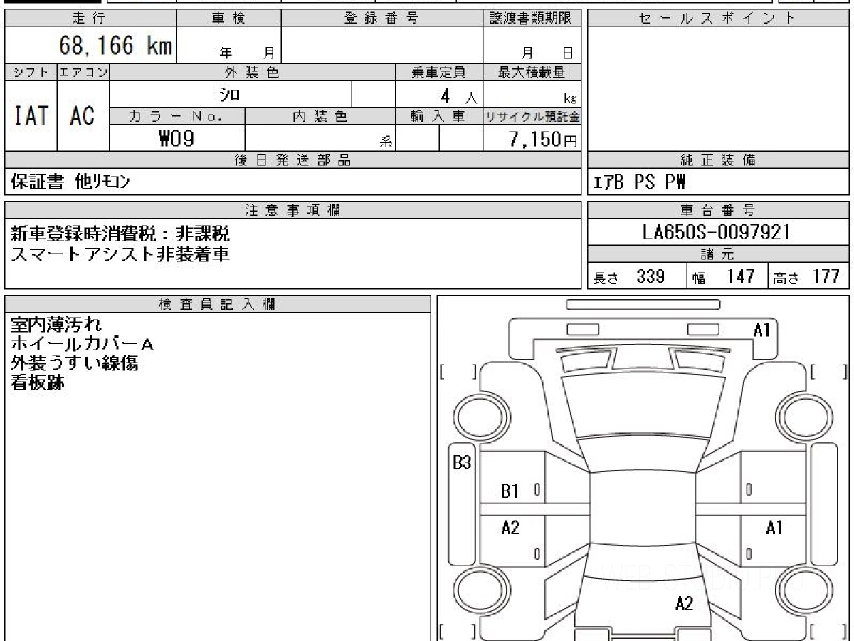The height and width of the screenshot is (641, 854).
Task: Select the A2 mark on left rear door
Action: 510,528
